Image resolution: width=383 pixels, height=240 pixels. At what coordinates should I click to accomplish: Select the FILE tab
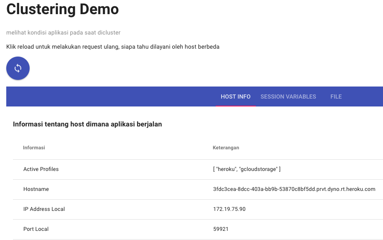click(336, 96)
